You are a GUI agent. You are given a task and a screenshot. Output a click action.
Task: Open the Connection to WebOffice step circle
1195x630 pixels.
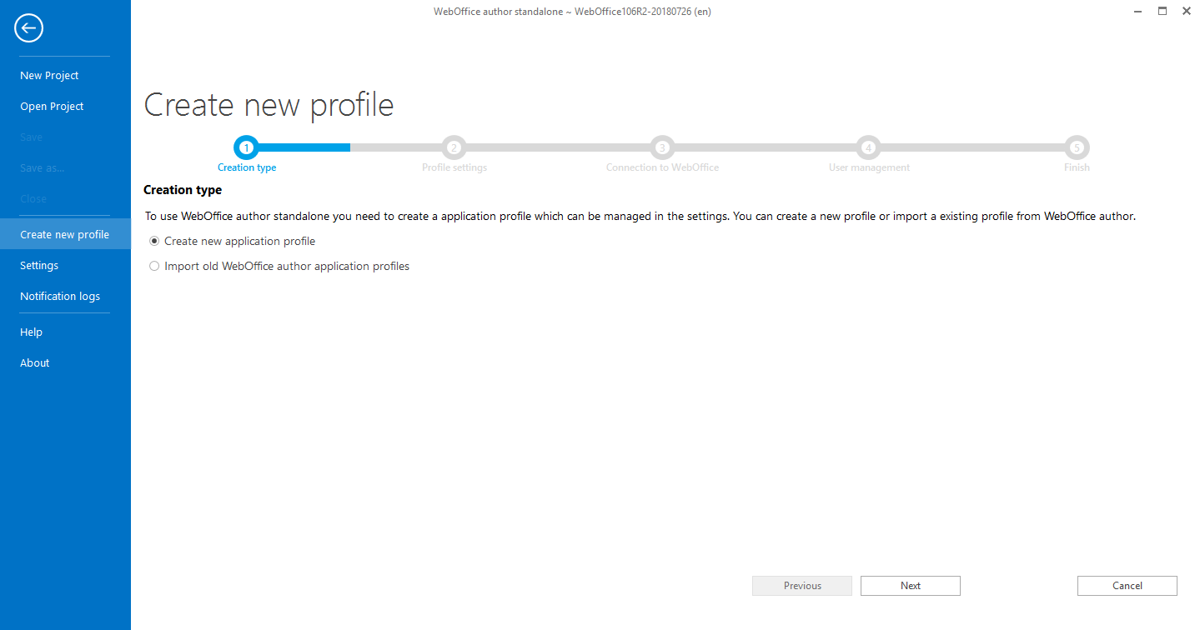[x=661, y=147]
